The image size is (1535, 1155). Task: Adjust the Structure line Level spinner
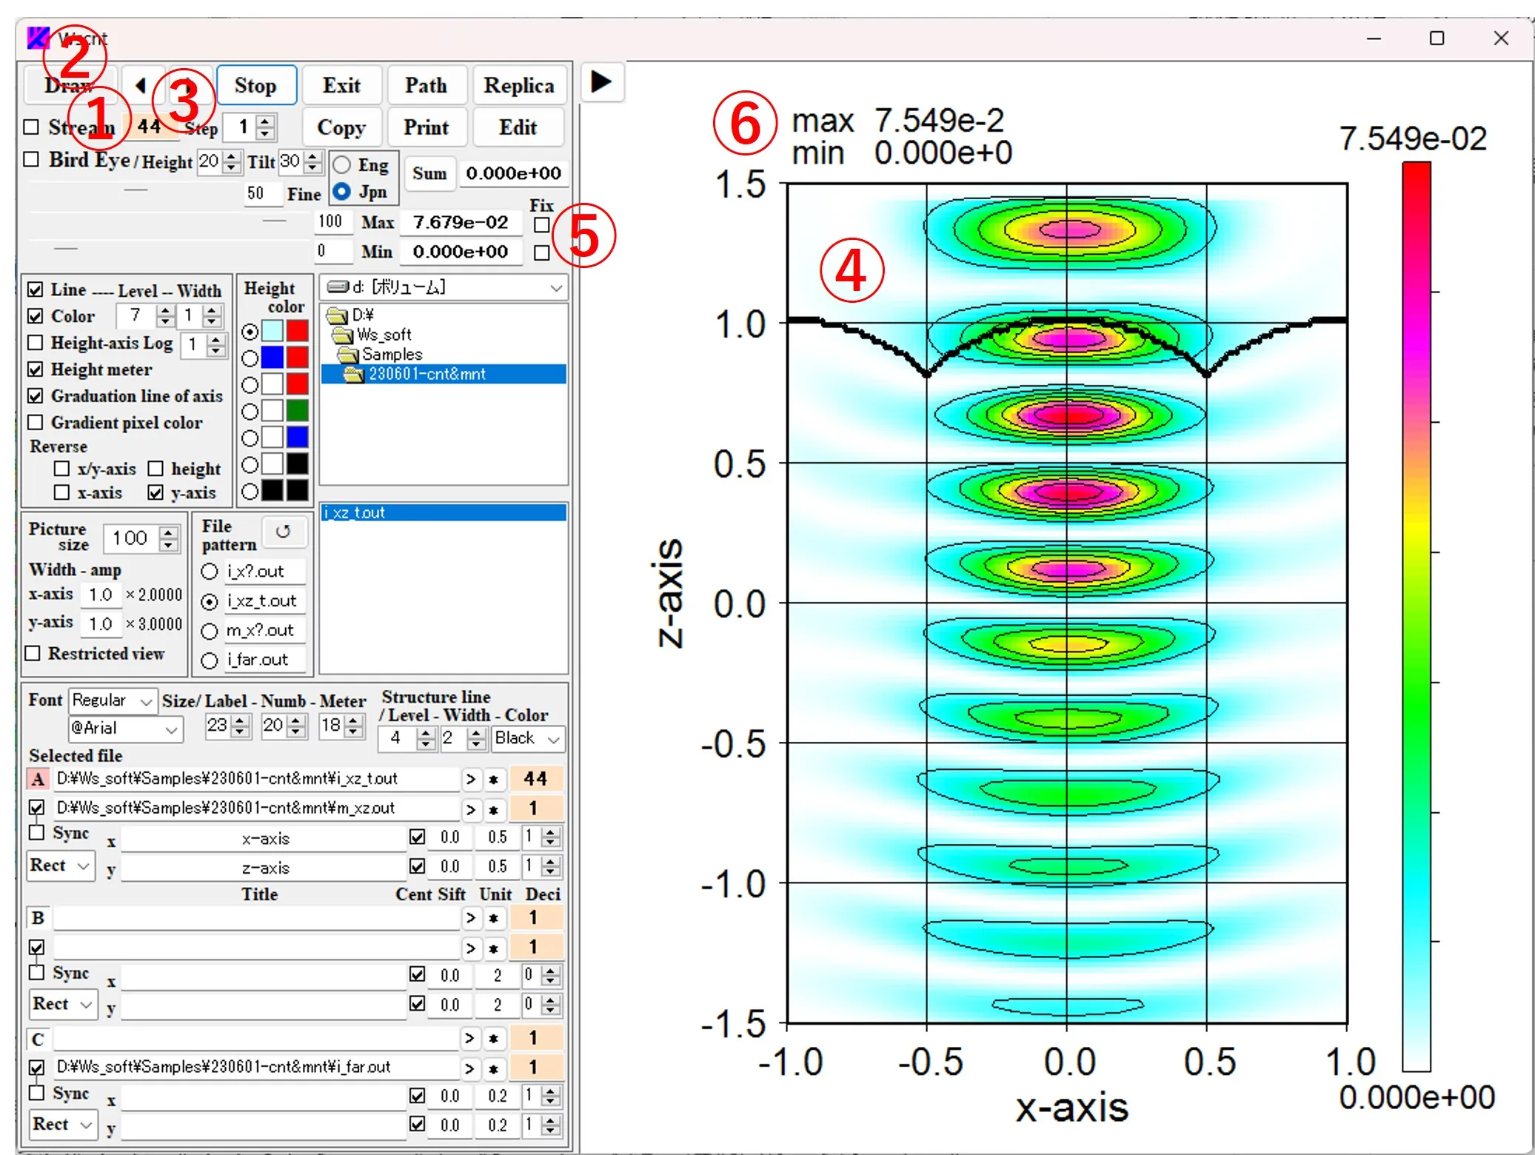coord(425,738)
